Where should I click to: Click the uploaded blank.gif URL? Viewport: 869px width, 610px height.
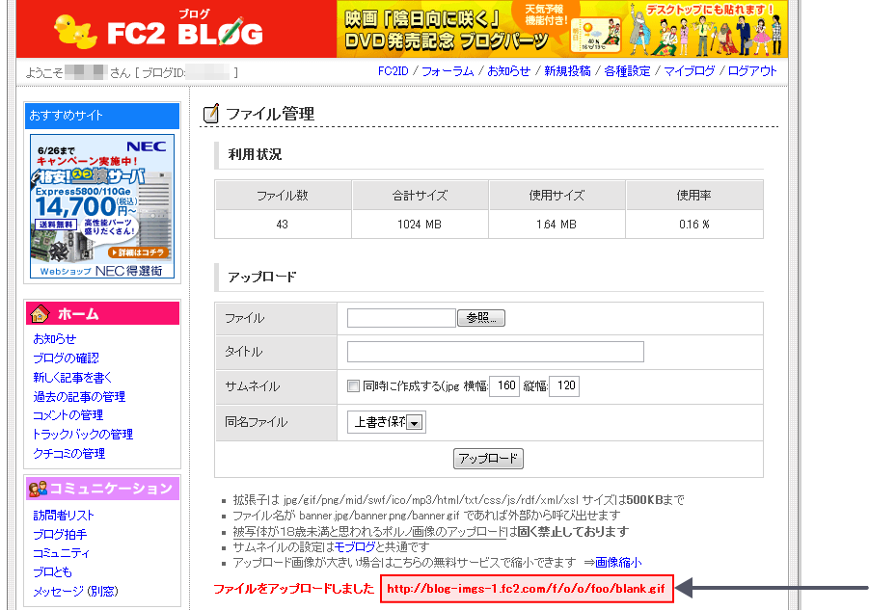(525, 588)
